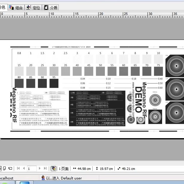Click the portrait page orientation icon
The width and height of the screenshot is (184, 184).
(x=4, y=168)
